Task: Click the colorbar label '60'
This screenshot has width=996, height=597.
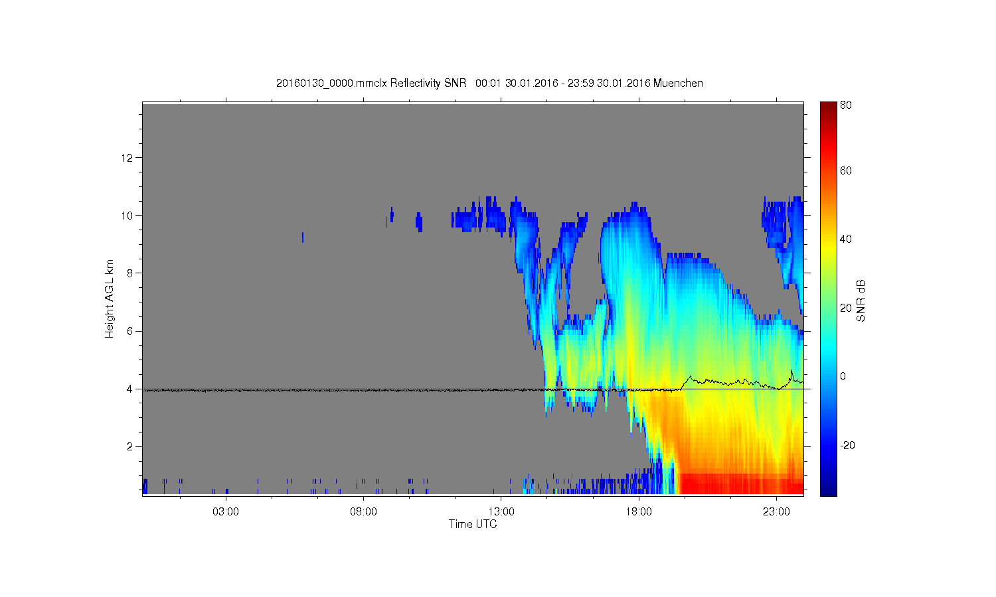Action: point(846,170)
